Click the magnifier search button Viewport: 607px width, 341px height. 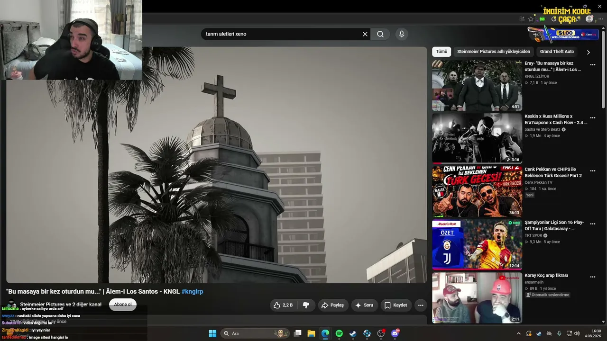[x=380, y=34]
